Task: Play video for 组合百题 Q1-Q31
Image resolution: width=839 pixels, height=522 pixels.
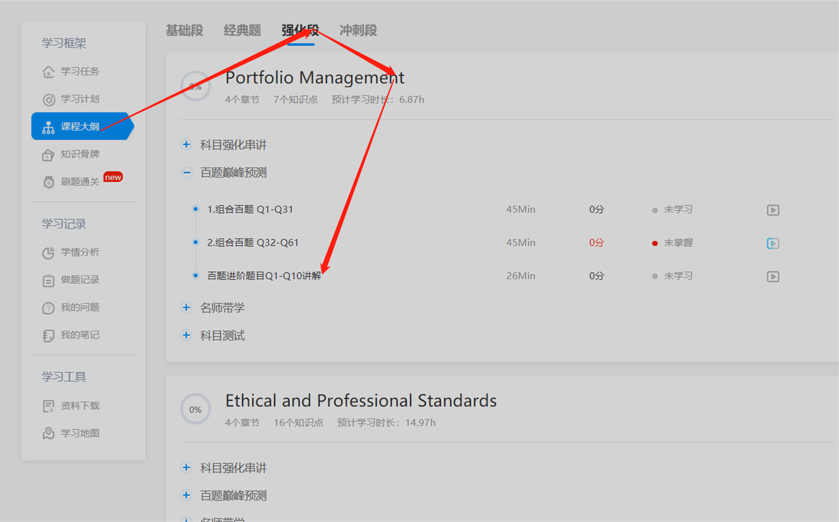Action: (773, 210)
